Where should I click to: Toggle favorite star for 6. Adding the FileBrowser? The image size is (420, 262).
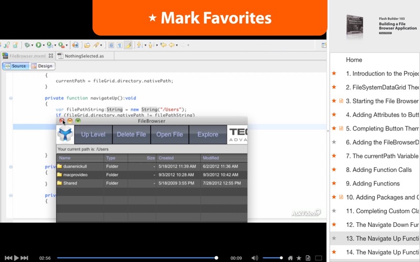(x=334, y=142)
